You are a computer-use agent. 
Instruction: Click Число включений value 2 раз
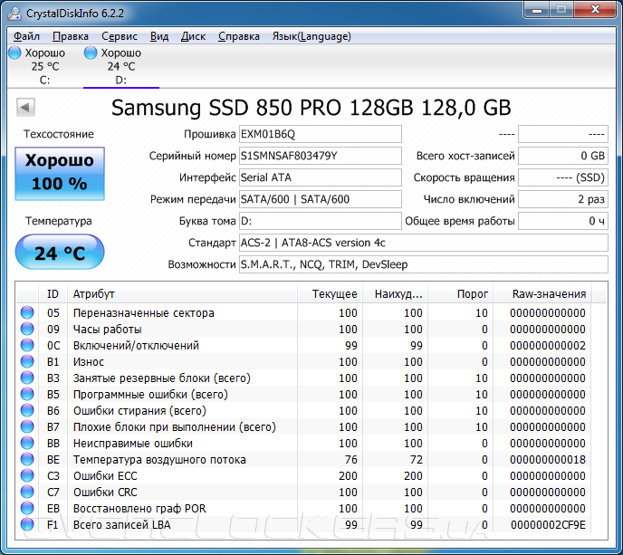pyautogui.click(x=563, y=199)
